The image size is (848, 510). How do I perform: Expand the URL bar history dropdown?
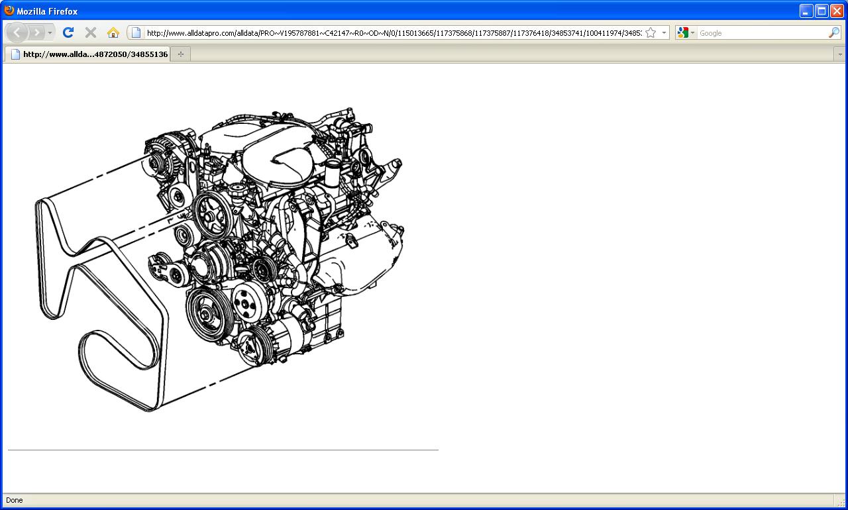(664, 32)
